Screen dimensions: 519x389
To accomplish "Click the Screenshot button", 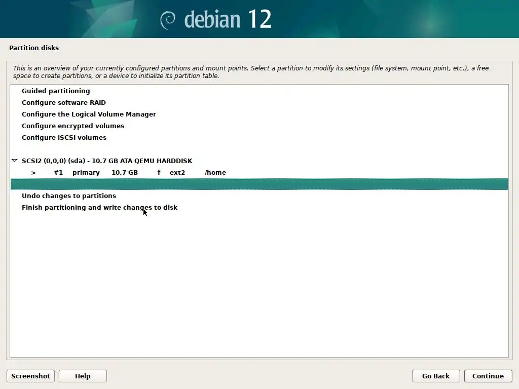I will (30, 376).
